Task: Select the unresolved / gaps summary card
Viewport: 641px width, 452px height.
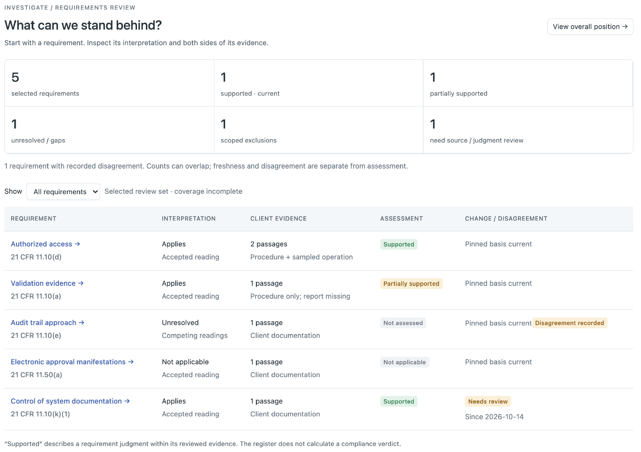Action: pos(109,130)
